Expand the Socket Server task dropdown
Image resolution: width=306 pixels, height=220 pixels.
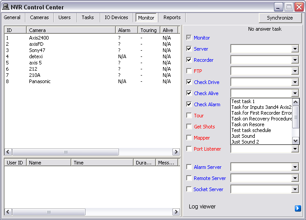point(295,189)
